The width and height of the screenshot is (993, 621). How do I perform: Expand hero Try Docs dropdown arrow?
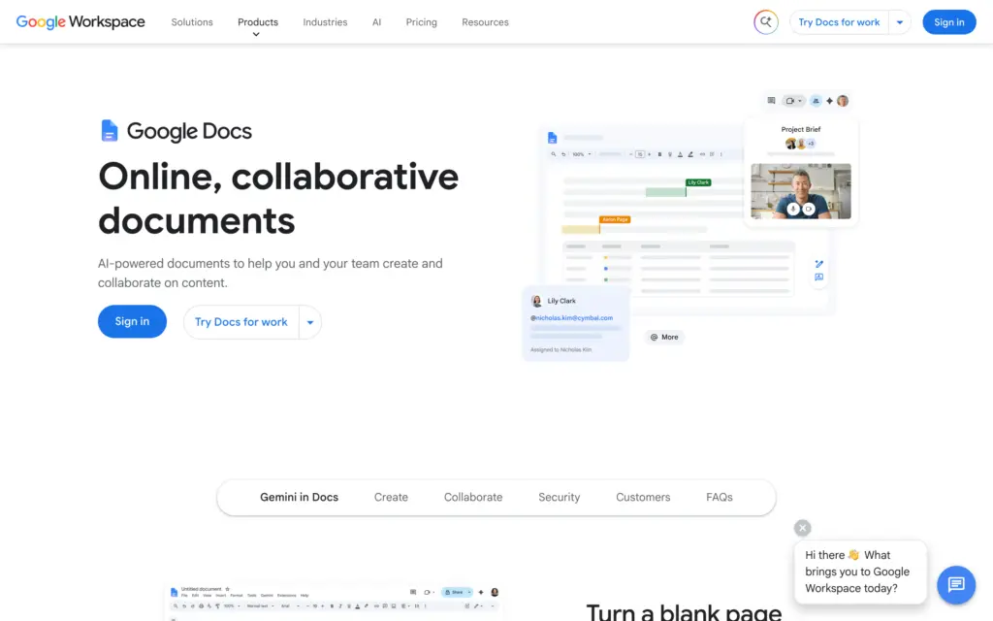tap(310, 322)
